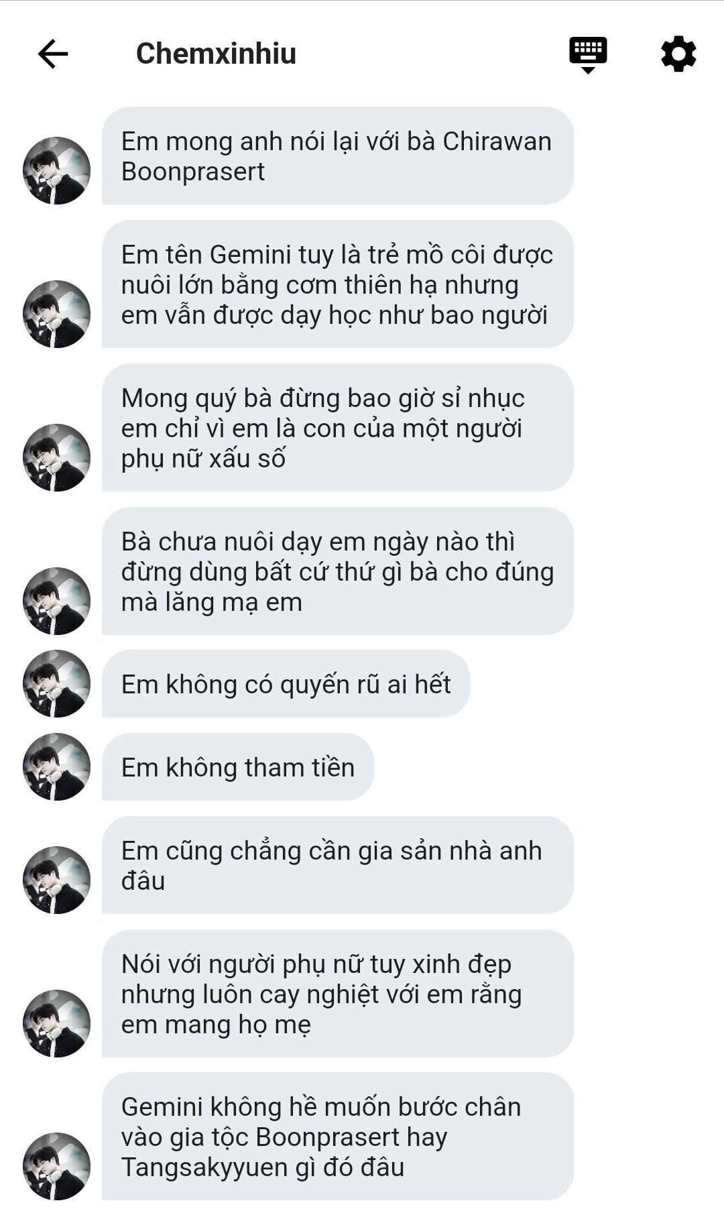The width and height of the screenshot is (724, 1211).
Task: Select the 'Bà chưa nuôi dạy em' bubble
Action: click(x=338, y=571)
